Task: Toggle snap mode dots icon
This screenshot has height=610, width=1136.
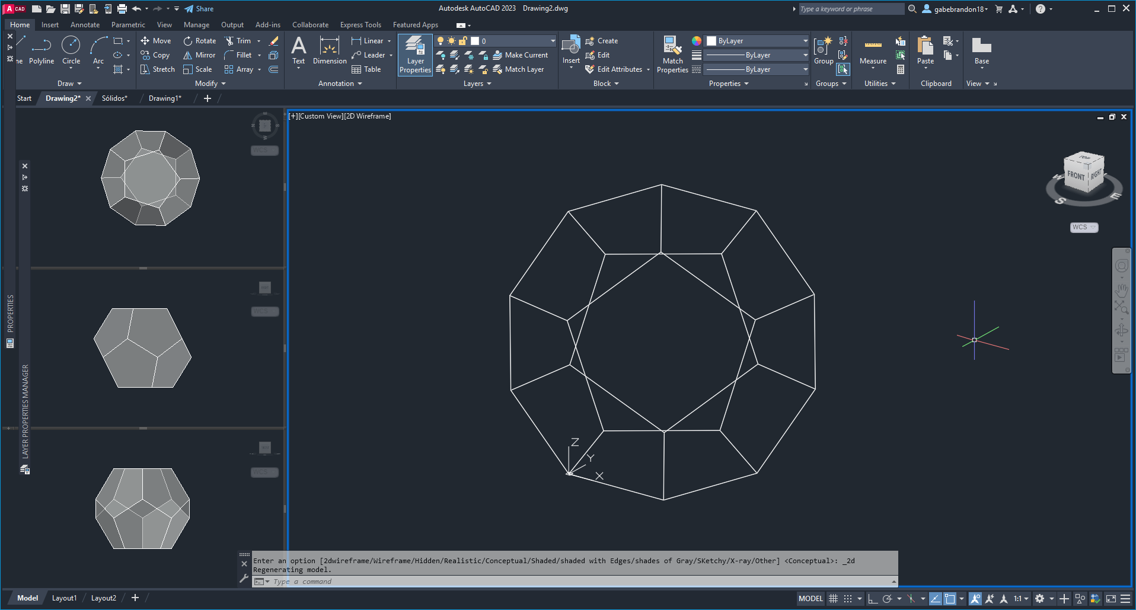Action: pos(848,599)
